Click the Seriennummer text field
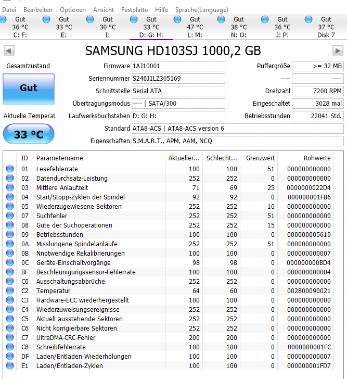 (x=178, y=79)
